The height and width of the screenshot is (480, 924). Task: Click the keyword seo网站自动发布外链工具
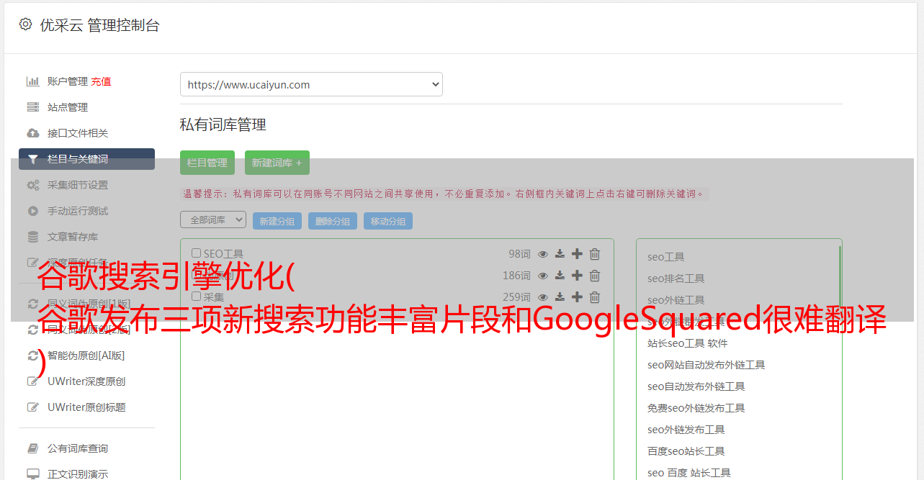point(706,365)
